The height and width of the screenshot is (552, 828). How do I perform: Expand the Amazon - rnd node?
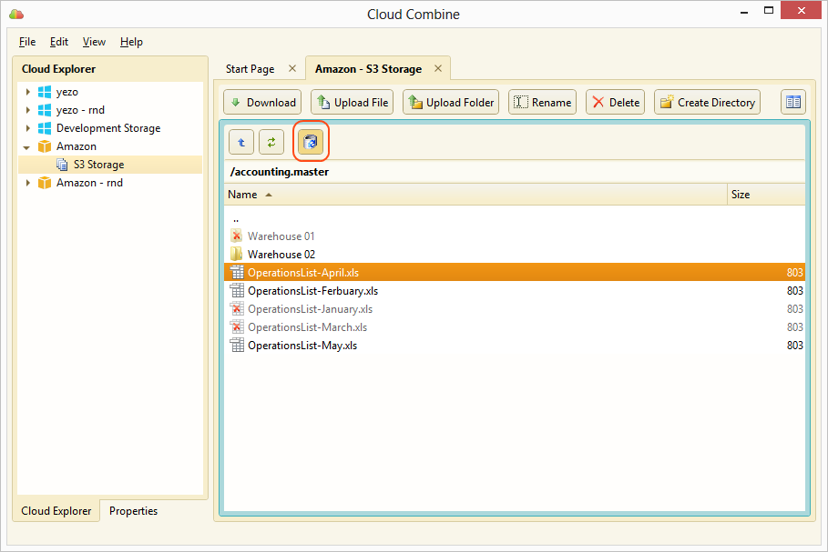(x=28, y=183)
